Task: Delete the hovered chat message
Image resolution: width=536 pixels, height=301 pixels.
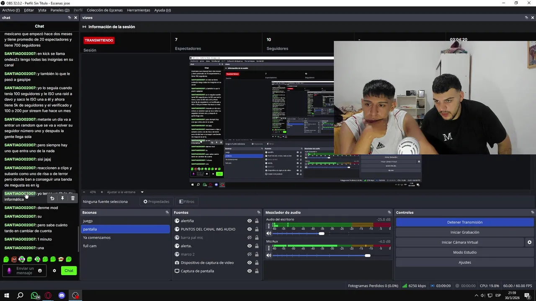Action: 72,198
